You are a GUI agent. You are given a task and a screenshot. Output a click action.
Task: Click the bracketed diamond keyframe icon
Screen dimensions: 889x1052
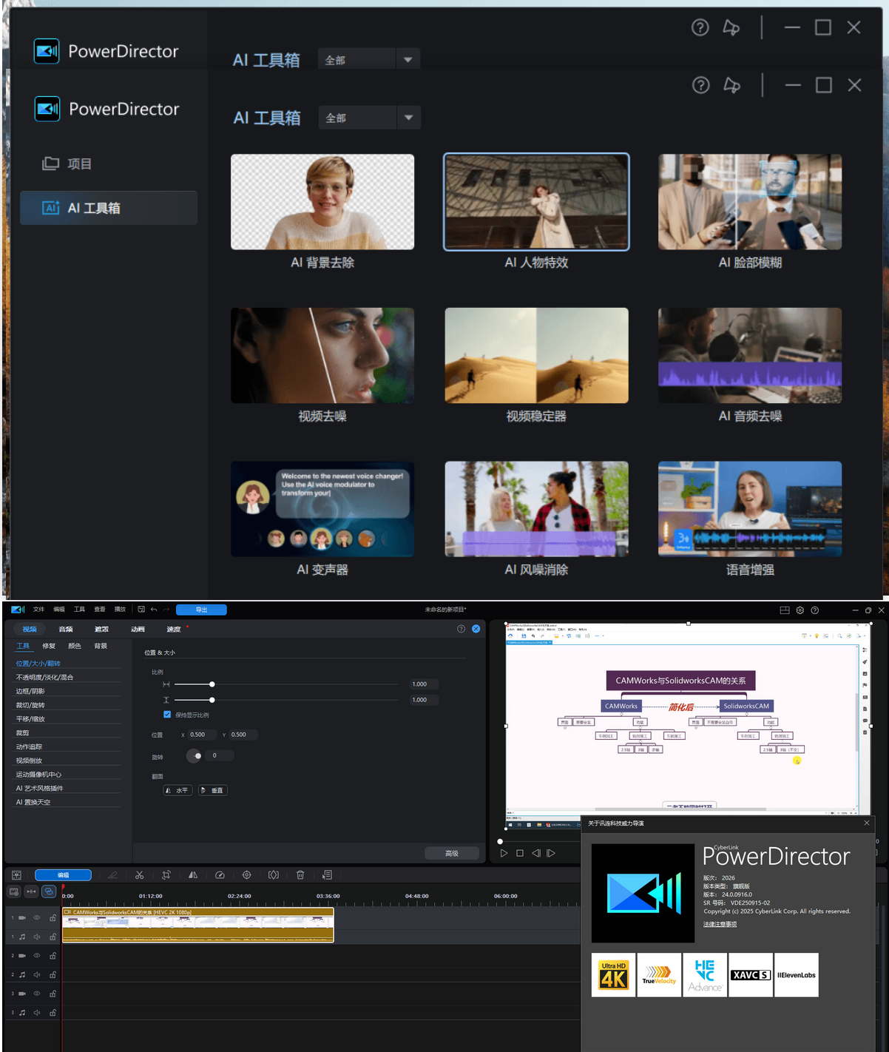(x=274, y=875)
